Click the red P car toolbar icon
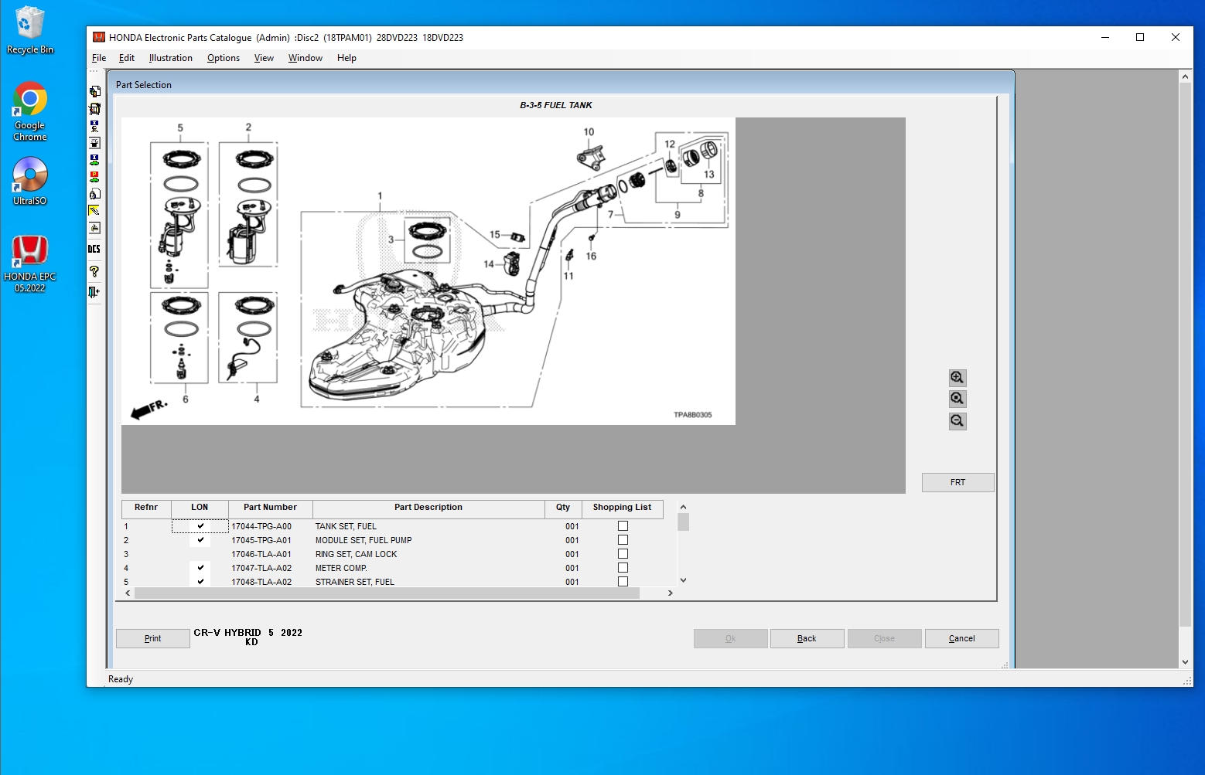 [94, 177]
